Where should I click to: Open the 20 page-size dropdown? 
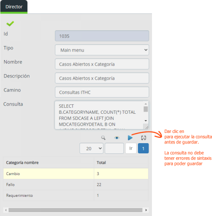coord(92,148)
